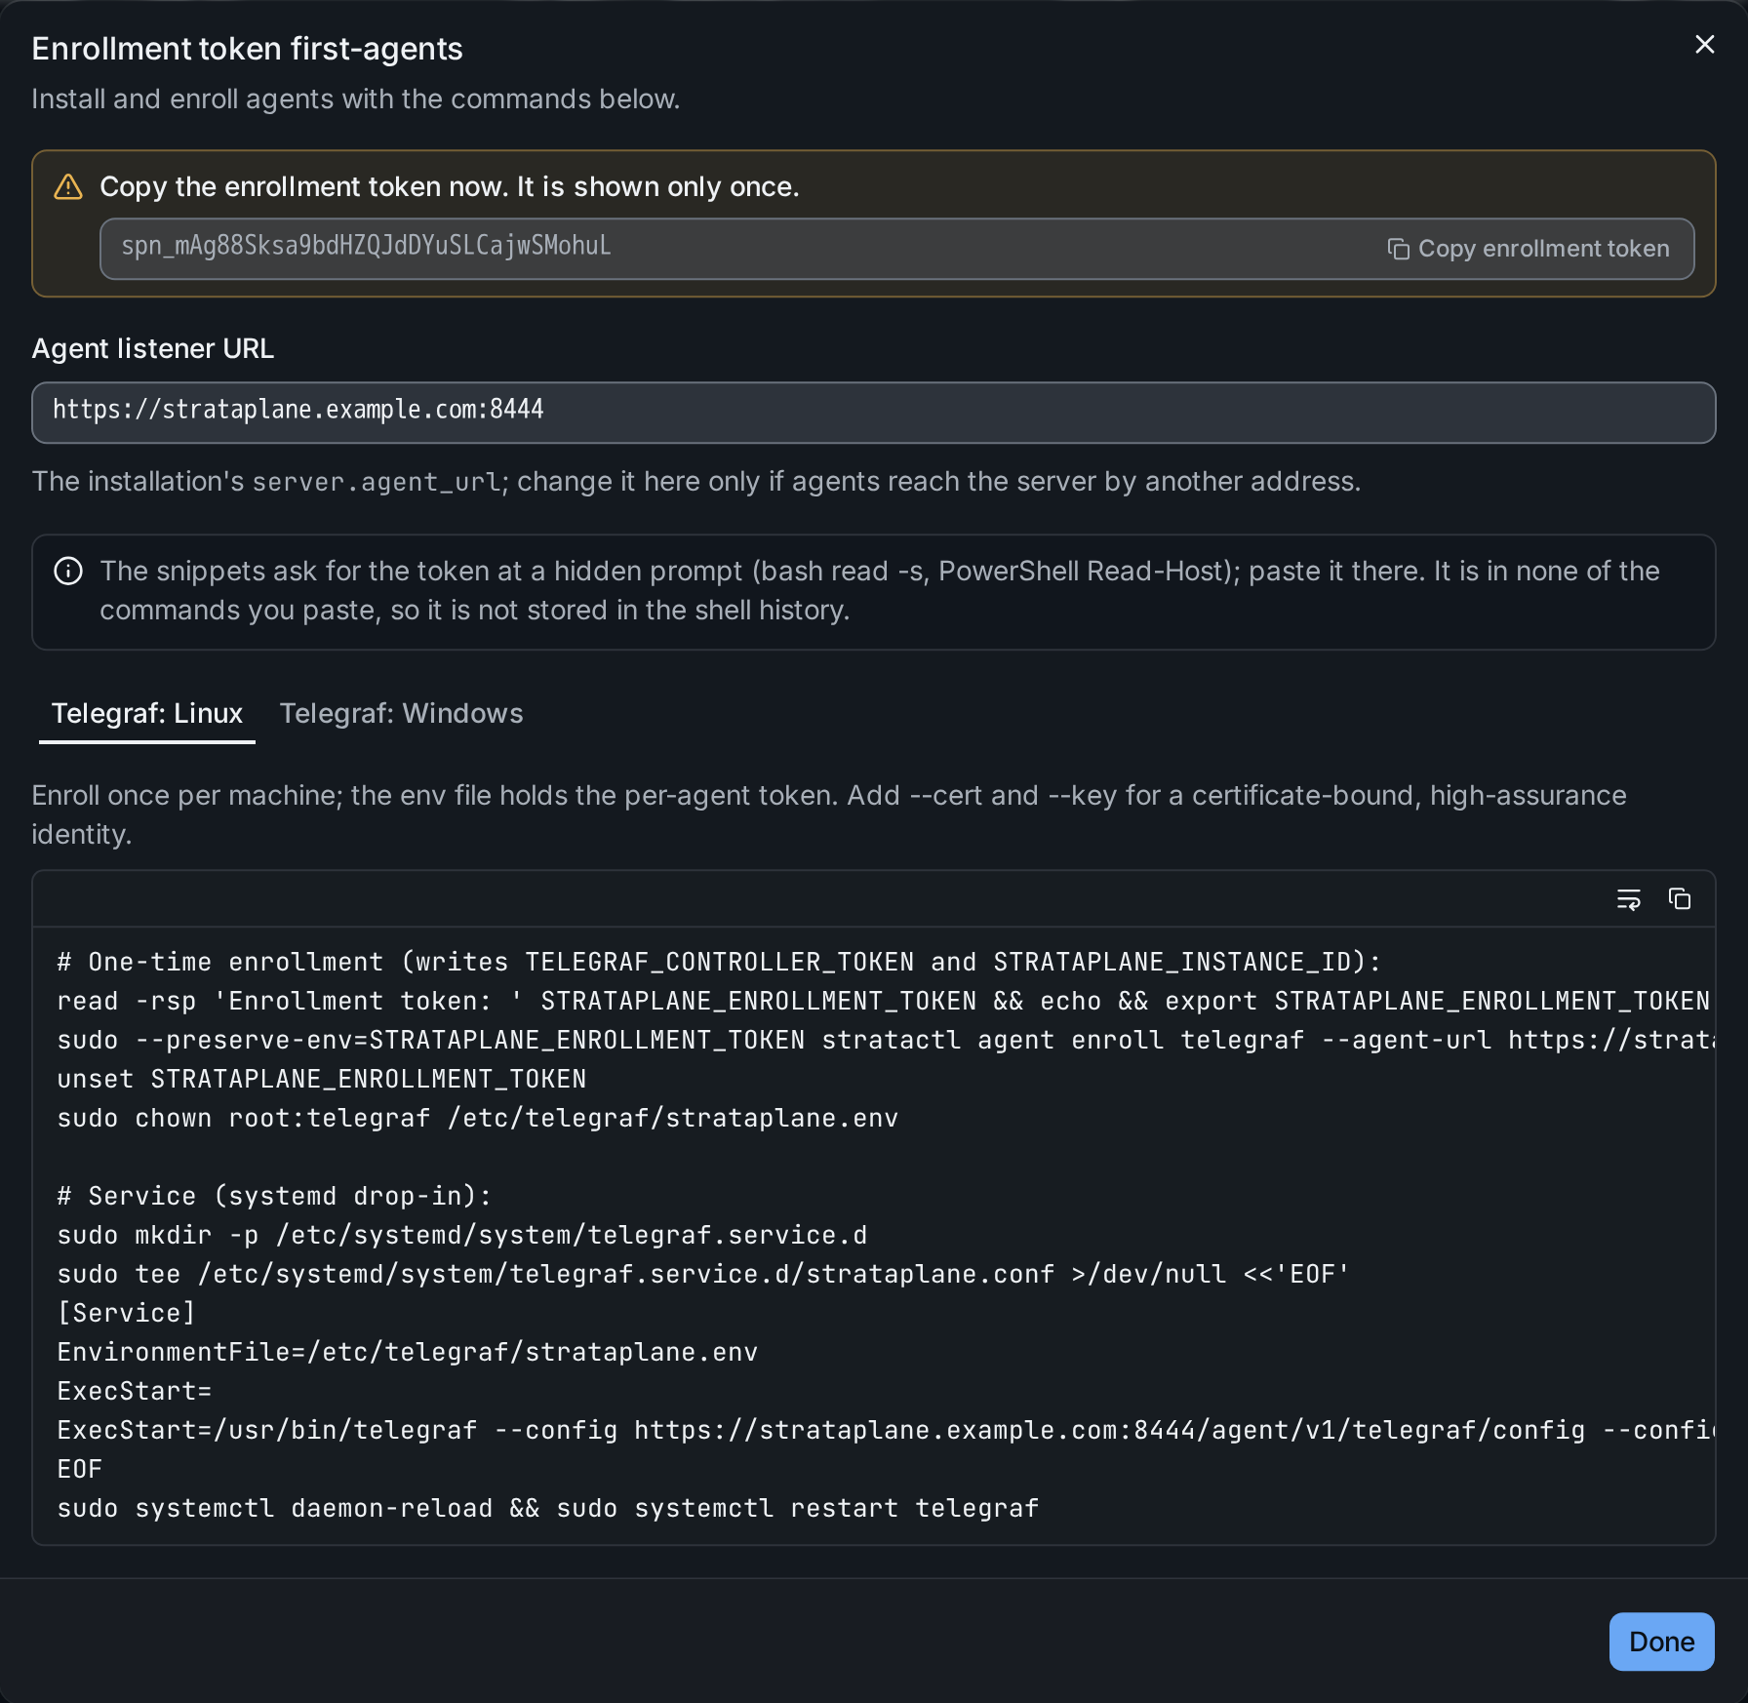
Task: Click the 'sudo tee' heredoc command line
Action: point(703,1274)
